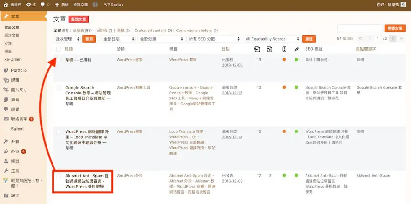The height and width of the screenshot is (204, 411).
Task: Open the Google Search Console 教學 post title
Action: [x=88, y=95]
